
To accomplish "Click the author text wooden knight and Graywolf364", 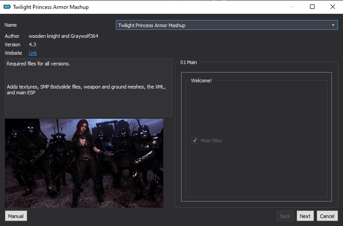I will (x=63, y=36).
